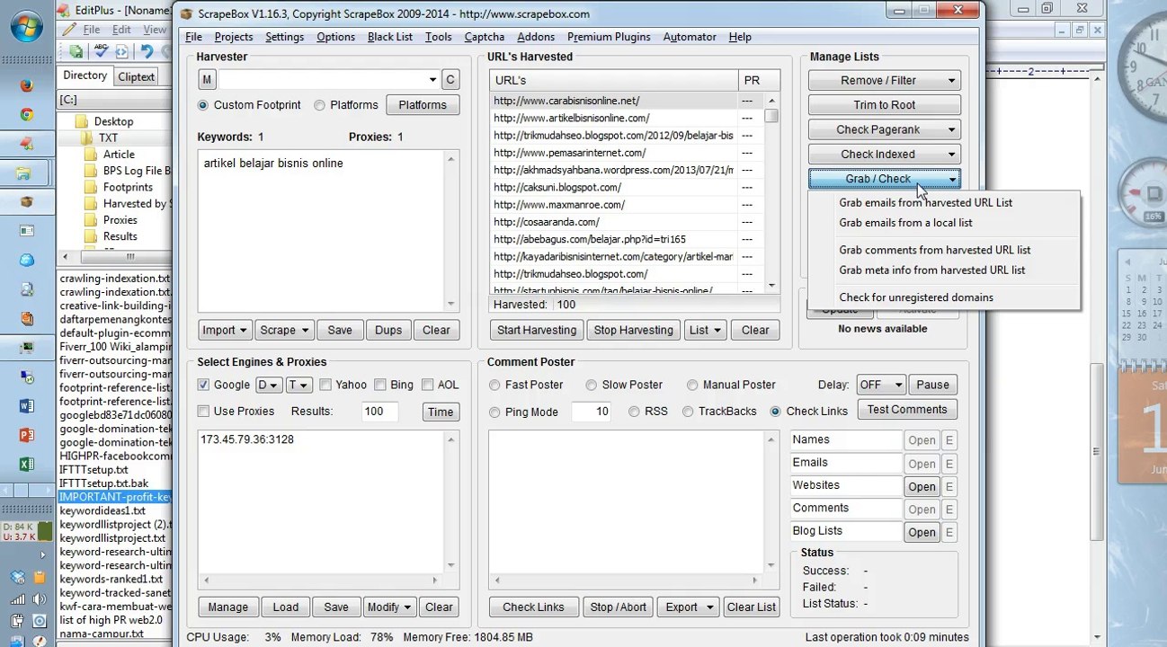Open Excel from the taskbar

26,465
